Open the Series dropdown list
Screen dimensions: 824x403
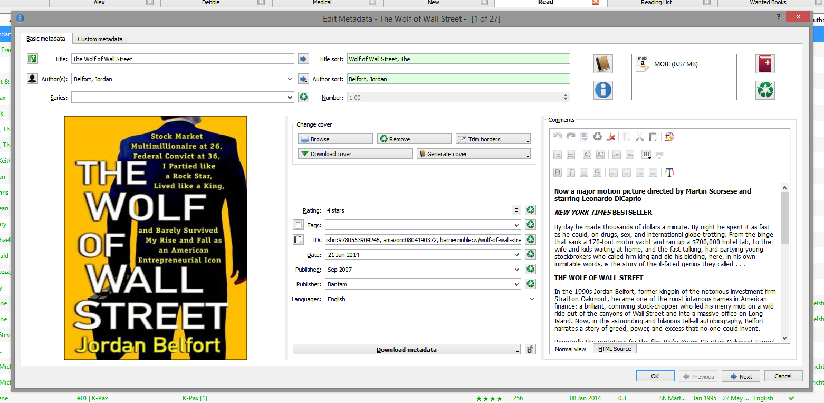coord(290,97)
